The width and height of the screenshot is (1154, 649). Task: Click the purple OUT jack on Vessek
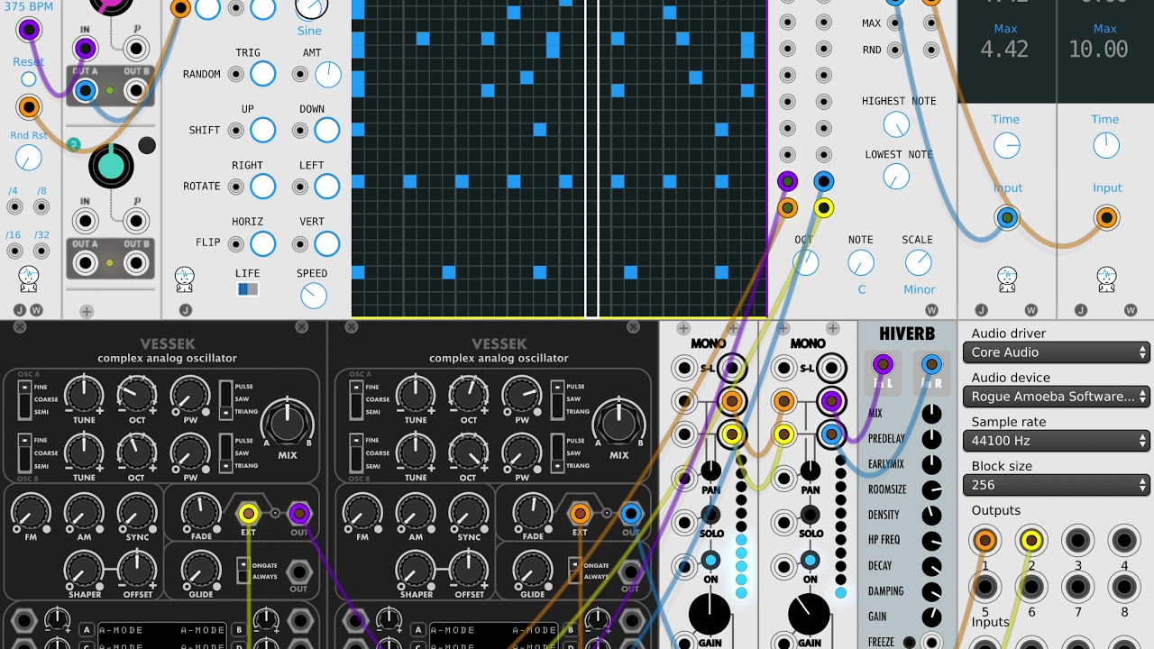pos(299,514)
